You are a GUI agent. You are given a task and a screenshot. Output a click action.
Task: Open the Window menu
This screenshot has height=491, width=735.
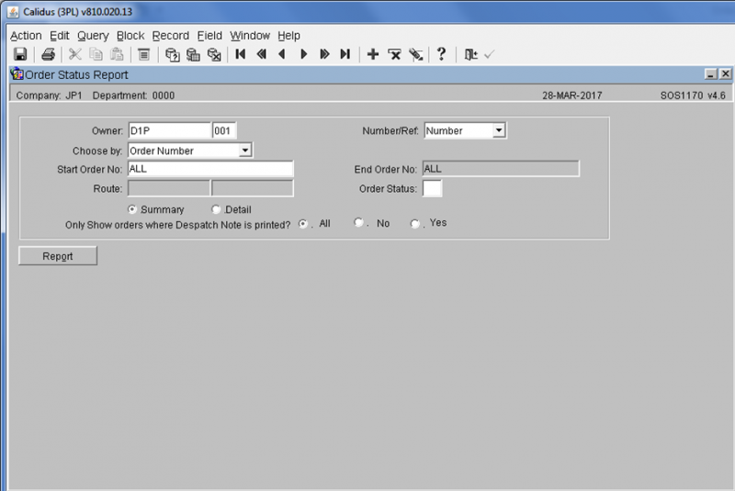tap(250, 36)
